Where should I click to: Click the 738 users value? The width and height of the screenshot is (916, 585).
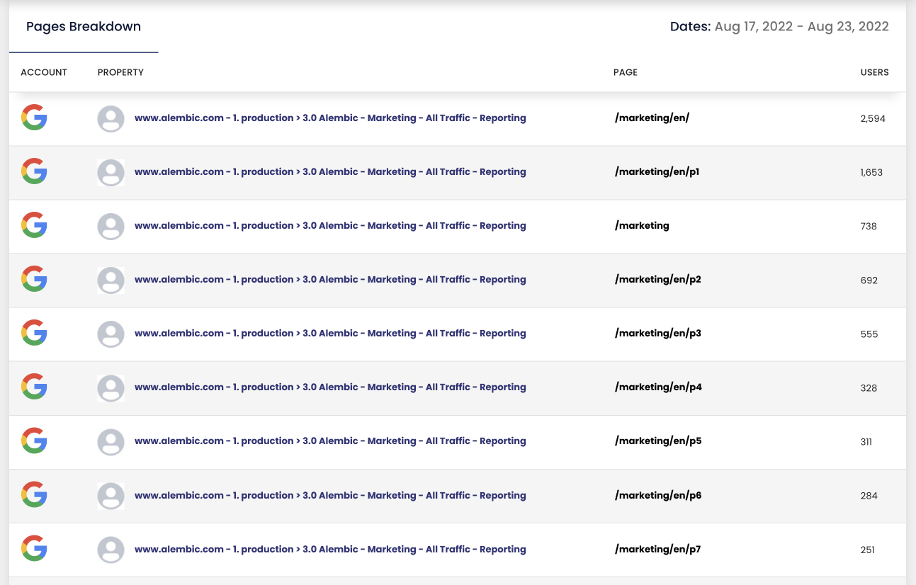869,227
